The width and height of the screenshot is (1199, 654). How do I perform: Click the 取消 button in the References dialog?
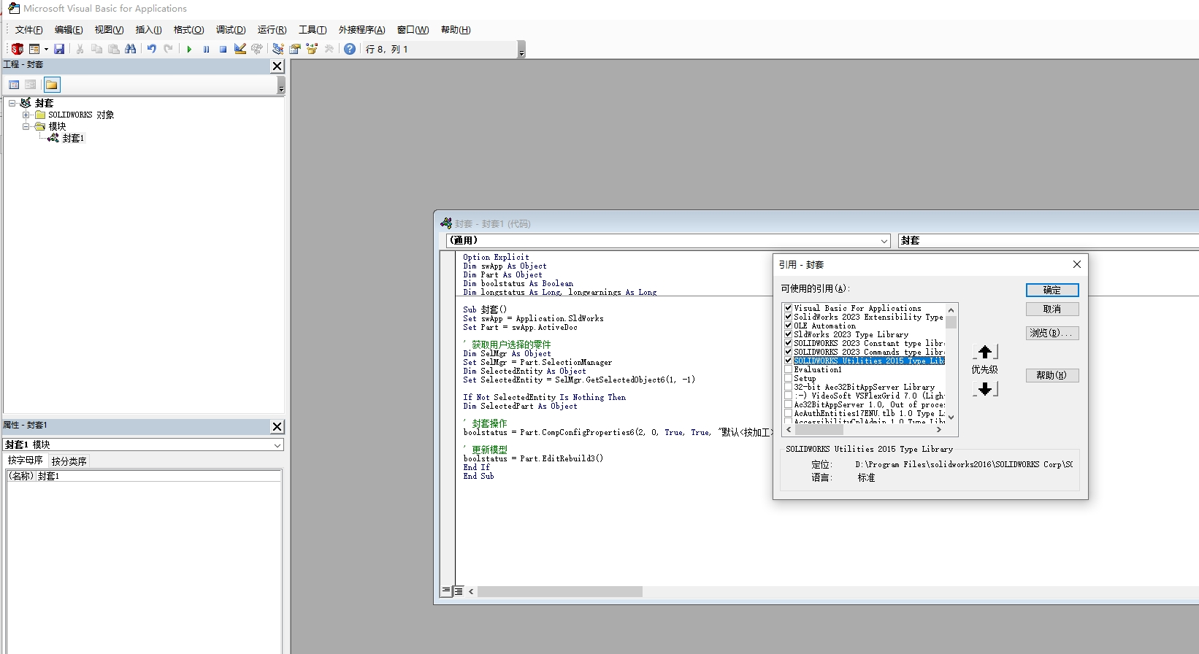[1052, 309]
